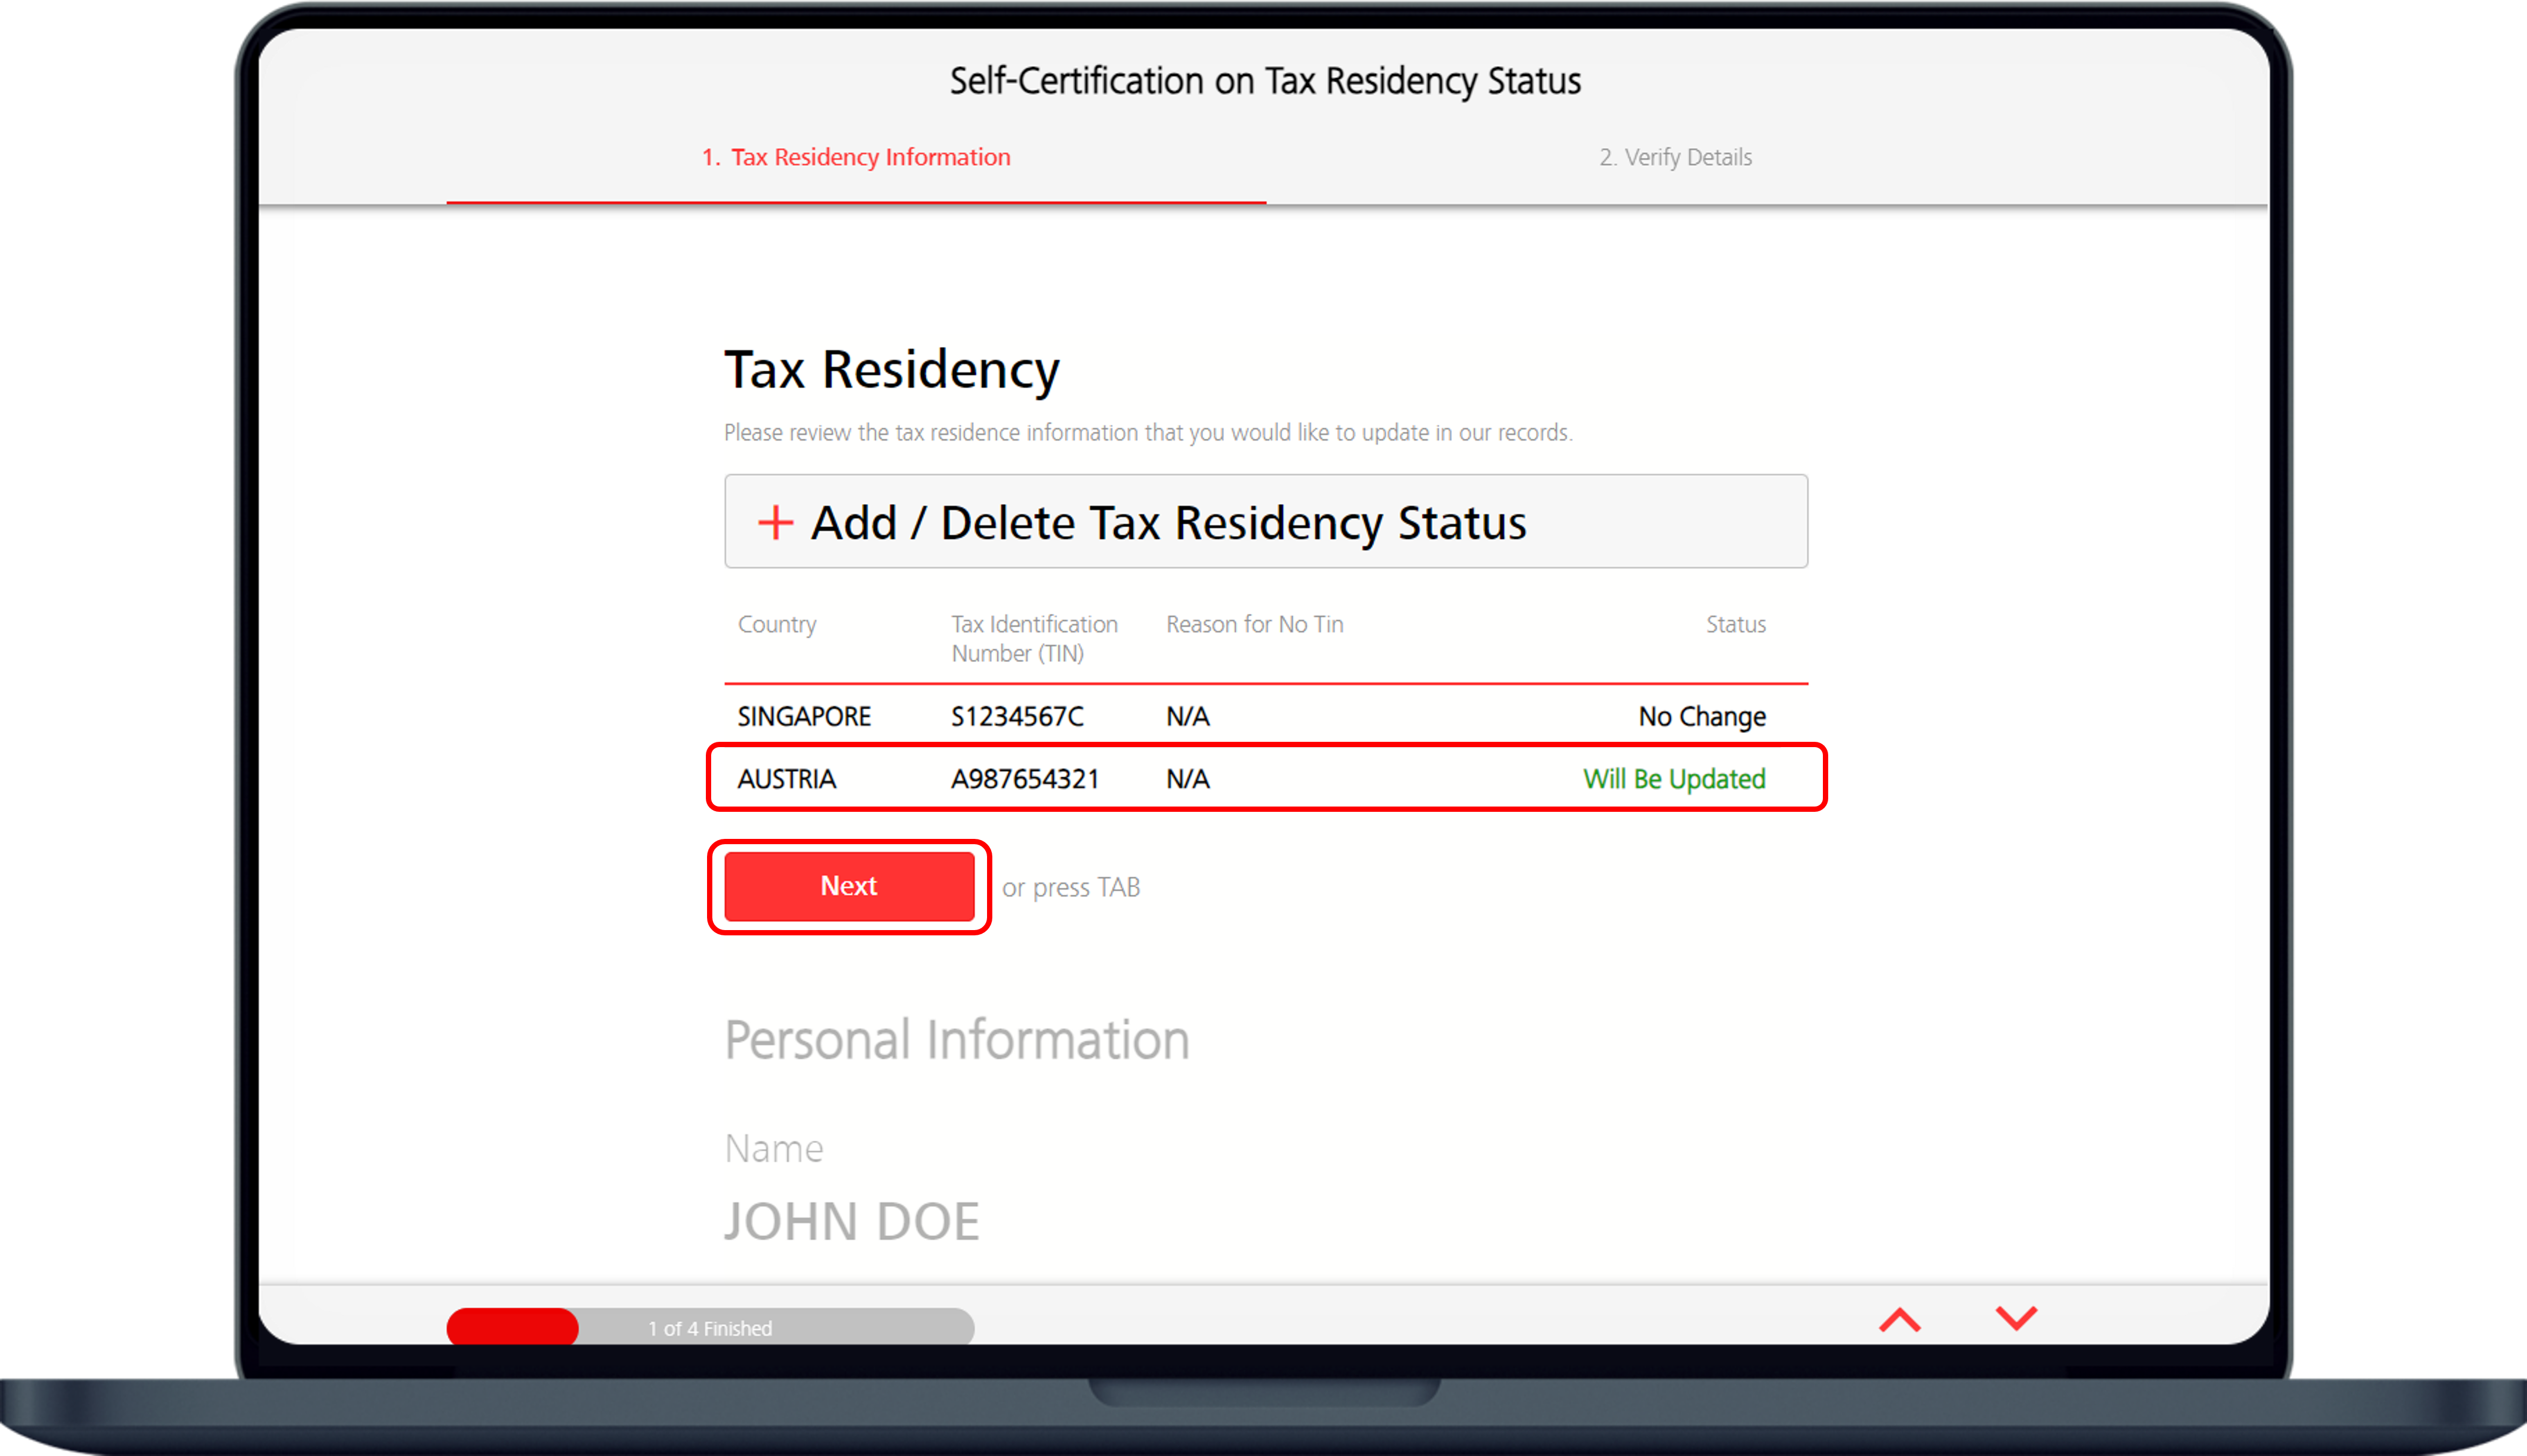Click the Country column header
Image resolution: width=2527 pixels, height=1456 pixels.
(x=776, y=624)
